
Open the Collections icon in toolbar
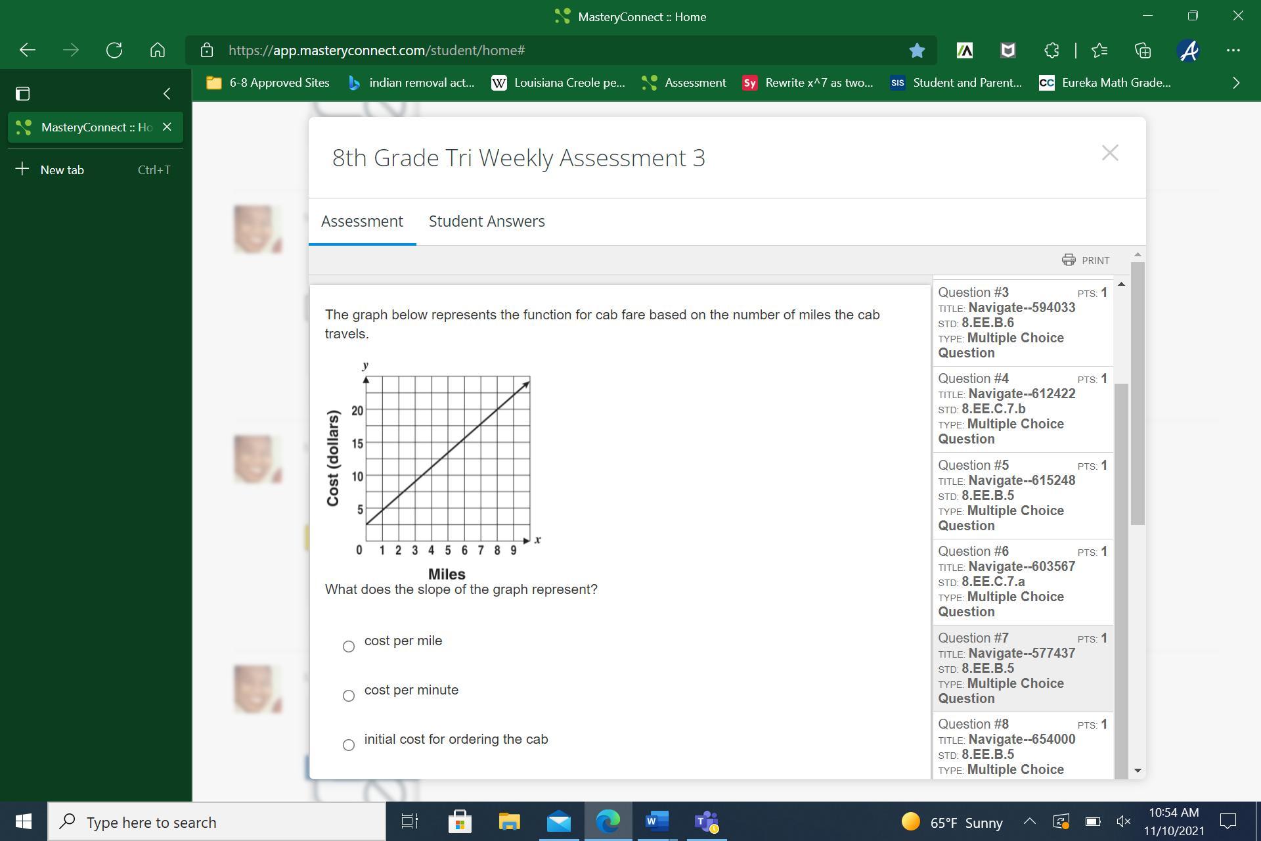1143,50
